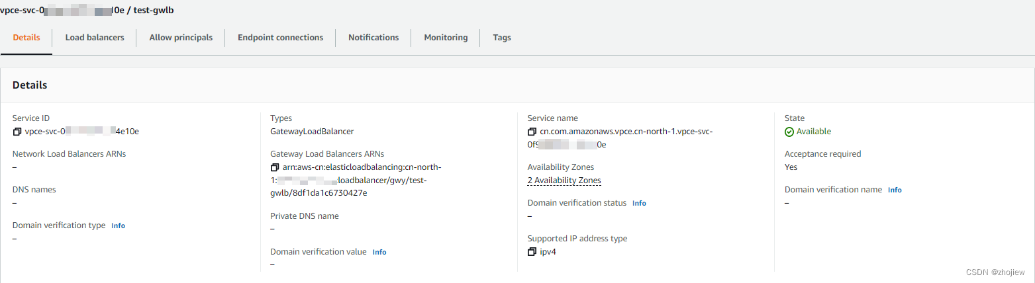Open Info for Domain verification status
This screenshot has width=1035, height=283.
tap(639, 203)
